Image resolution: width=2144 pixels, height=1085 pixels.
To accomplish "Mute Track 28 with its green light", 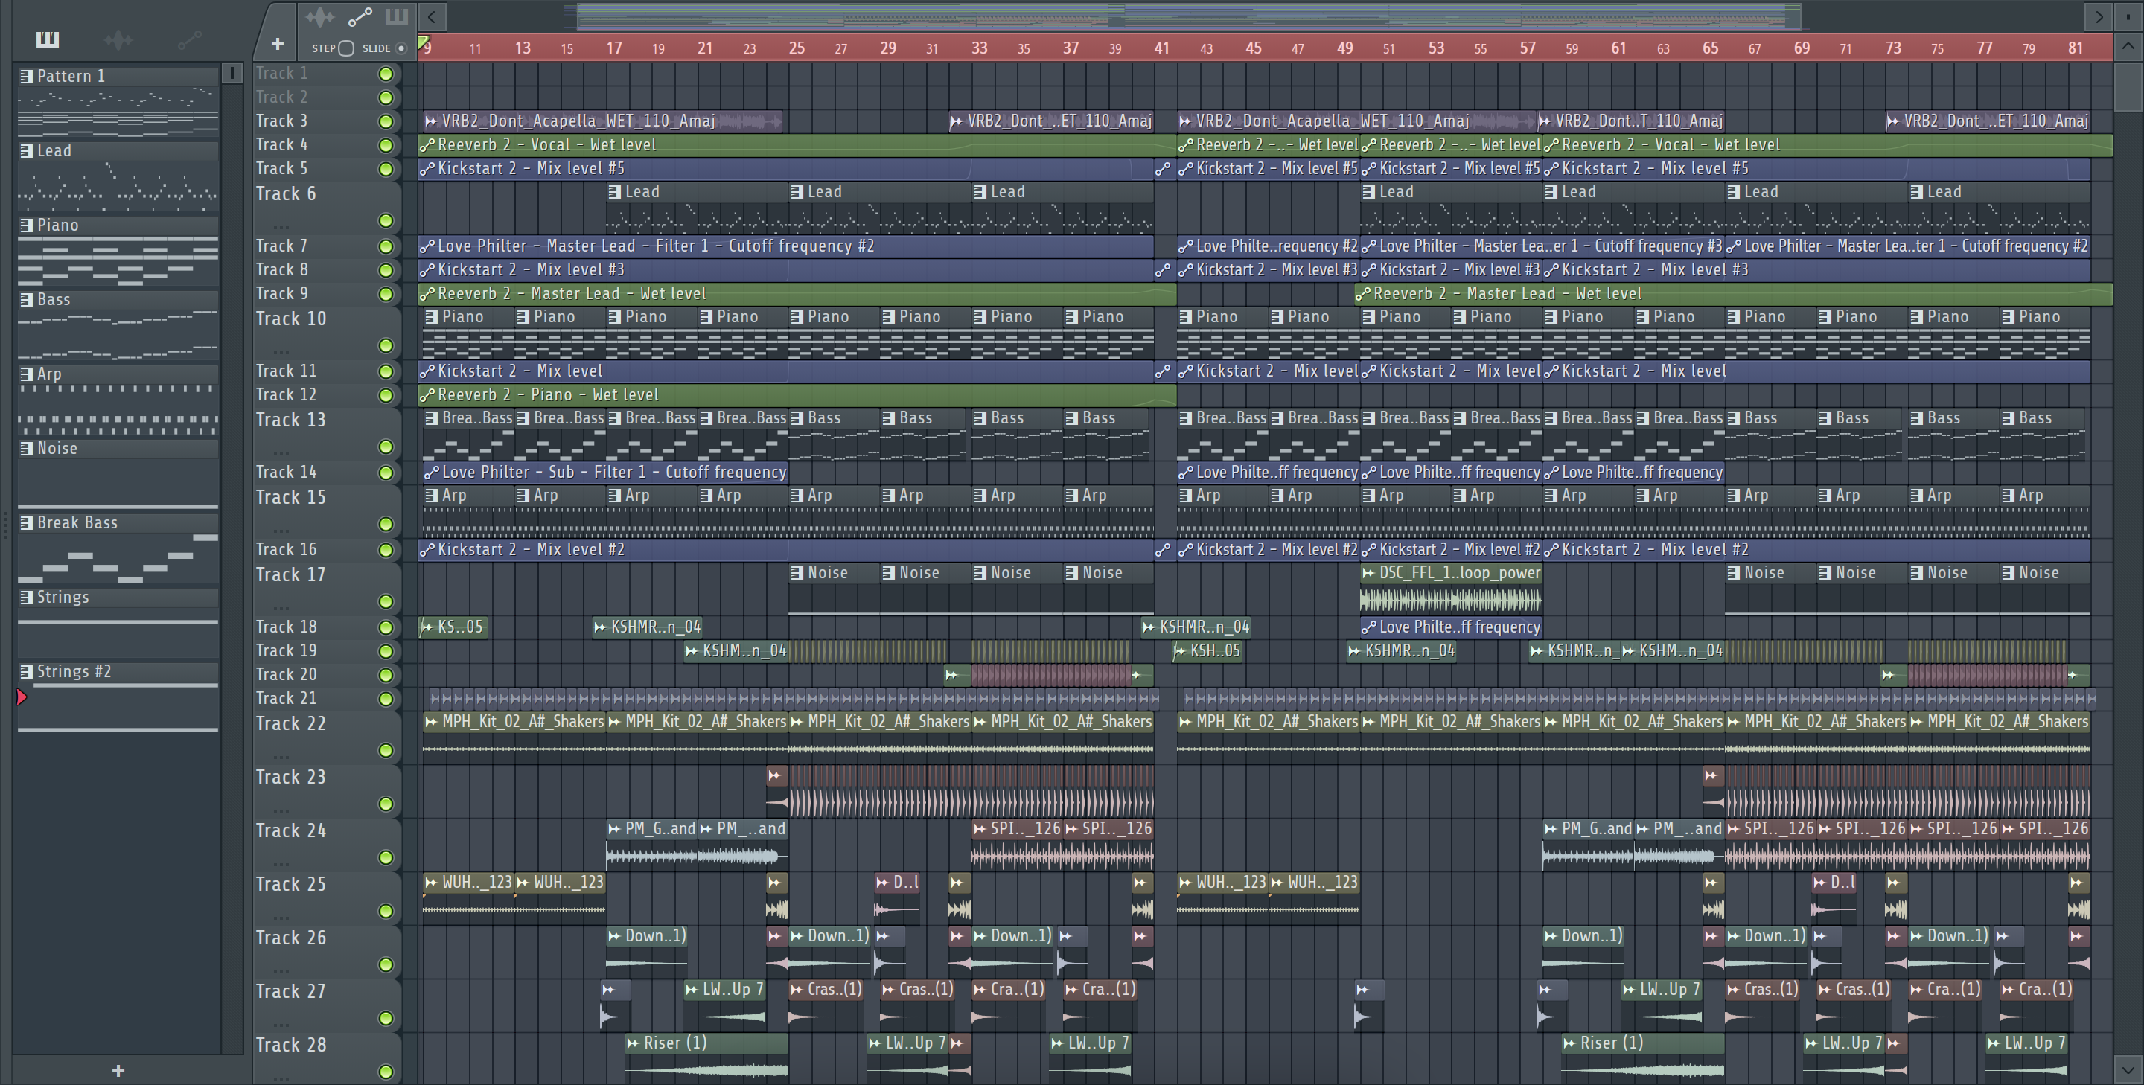I will point(386,1072).
